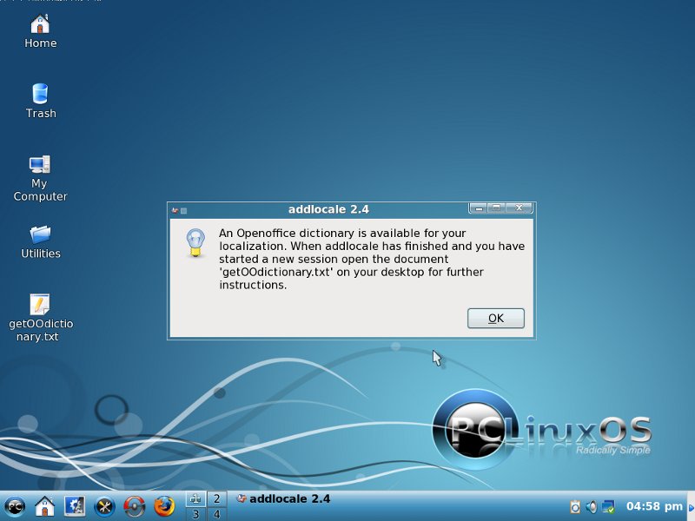Click OK in the addlocale dialog
Viewport: 695px width, 521px height.
[495, 319]
